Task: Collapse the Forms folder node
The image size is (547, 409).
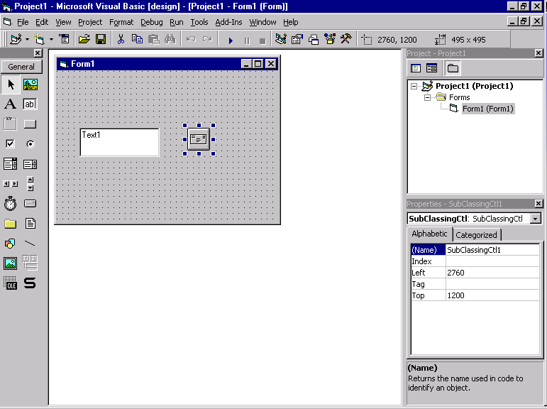Action: 427,97
